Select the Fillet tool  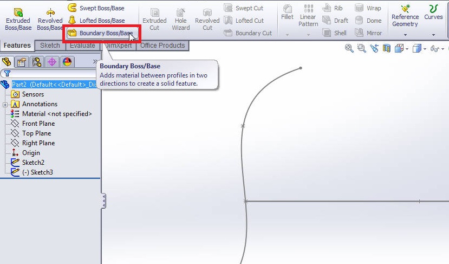tap(287, 13)
